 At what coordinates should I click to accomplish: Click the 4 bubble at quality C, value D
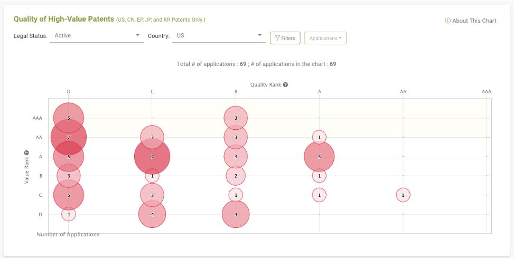click(x=152, y=214)
